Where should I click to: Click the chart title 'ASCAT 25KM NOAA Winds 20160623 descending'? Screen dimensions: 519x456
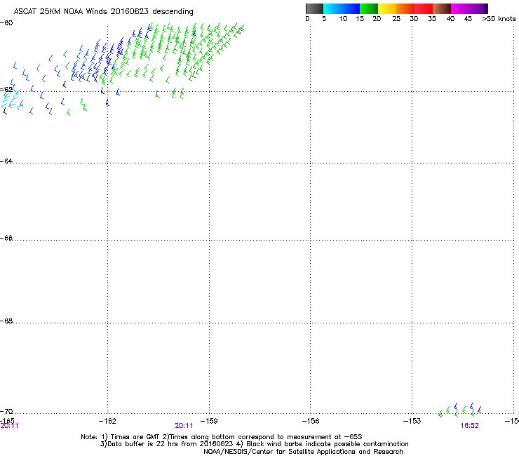[x=103, y=11]
